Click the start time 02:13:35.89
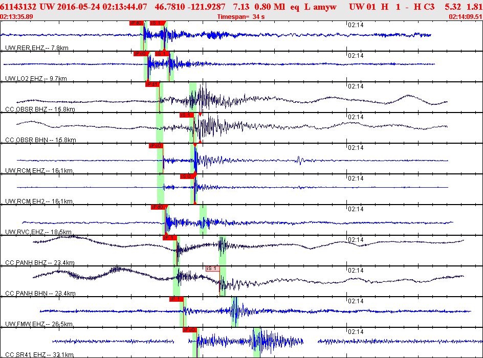 click(x=16, y=17)
